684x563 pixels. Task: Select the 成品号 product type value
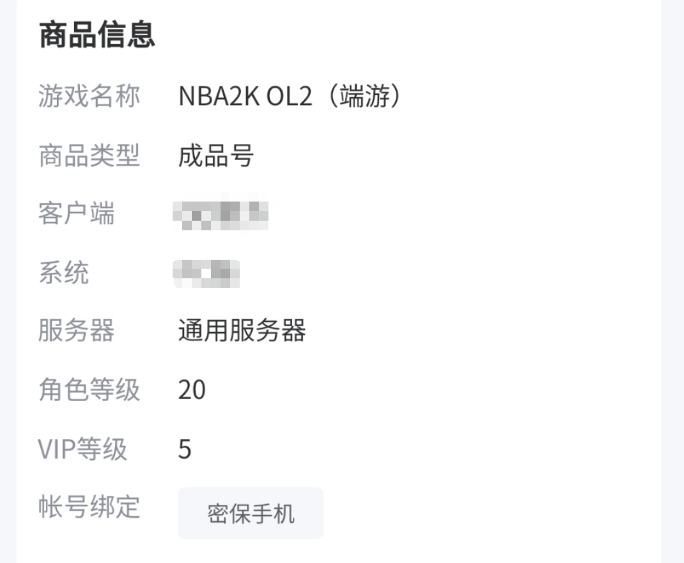(216, 155)
